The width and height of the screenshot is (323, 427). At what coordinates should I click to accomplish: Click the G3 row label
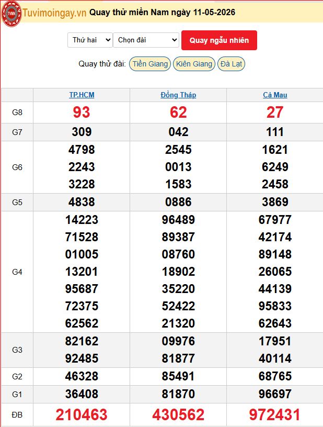click(17, 350)
